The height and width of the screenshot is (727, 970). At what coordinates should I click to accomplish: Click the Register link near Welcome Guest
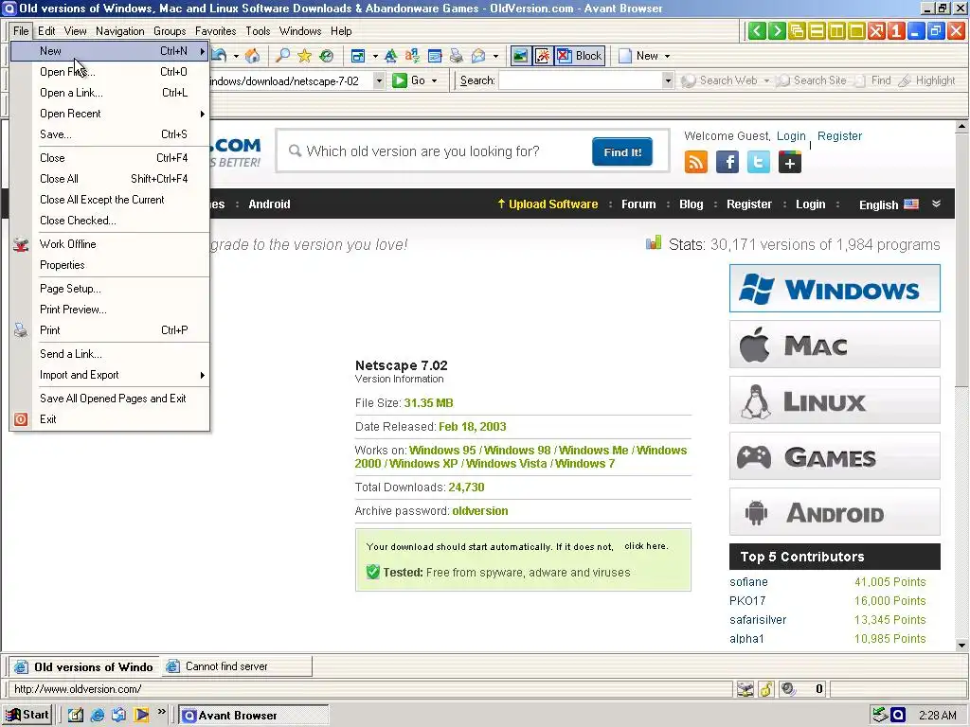point(839,136)
